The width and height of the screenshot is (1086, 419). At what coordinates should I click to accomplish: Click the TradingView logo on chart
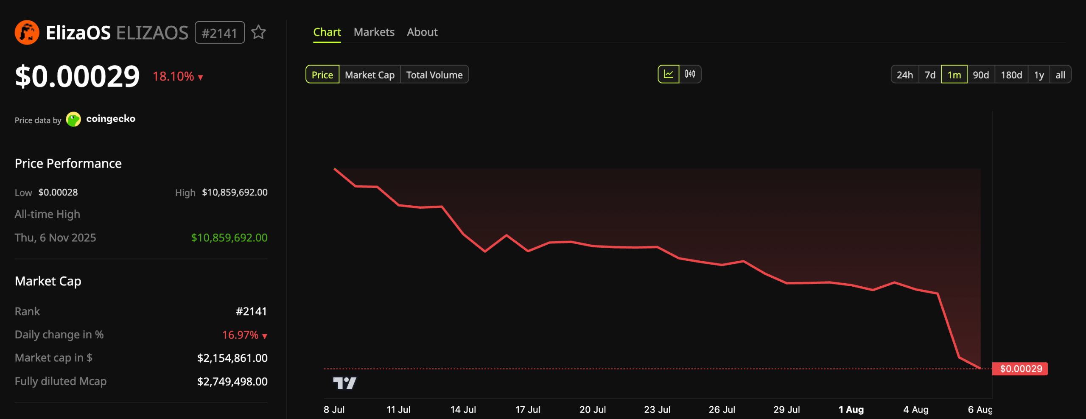[x=344, y=383]
